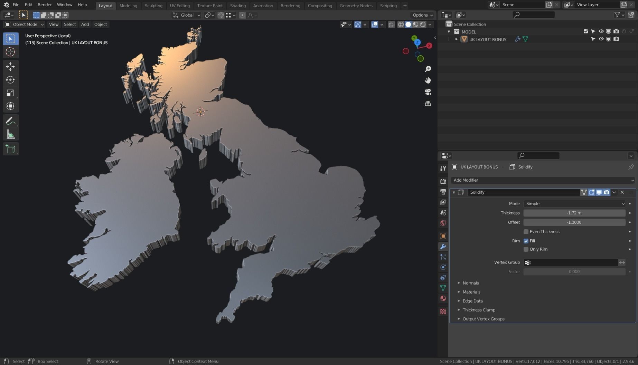Open the Tool properties tab

tap(443, 168)
